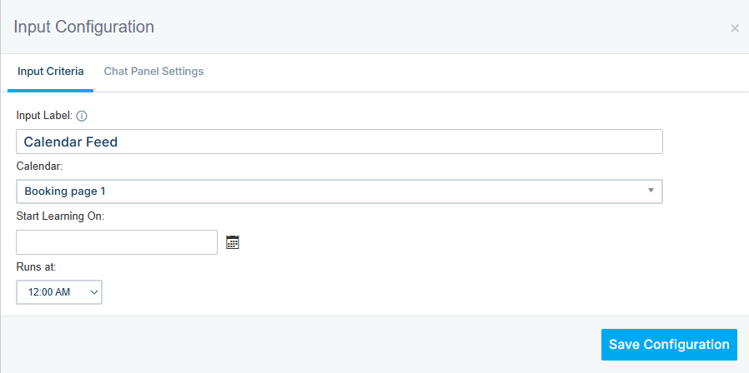Click the "12:00 AM" selected time text
This screenshot has width=749, height=373.
click(50, 292)
